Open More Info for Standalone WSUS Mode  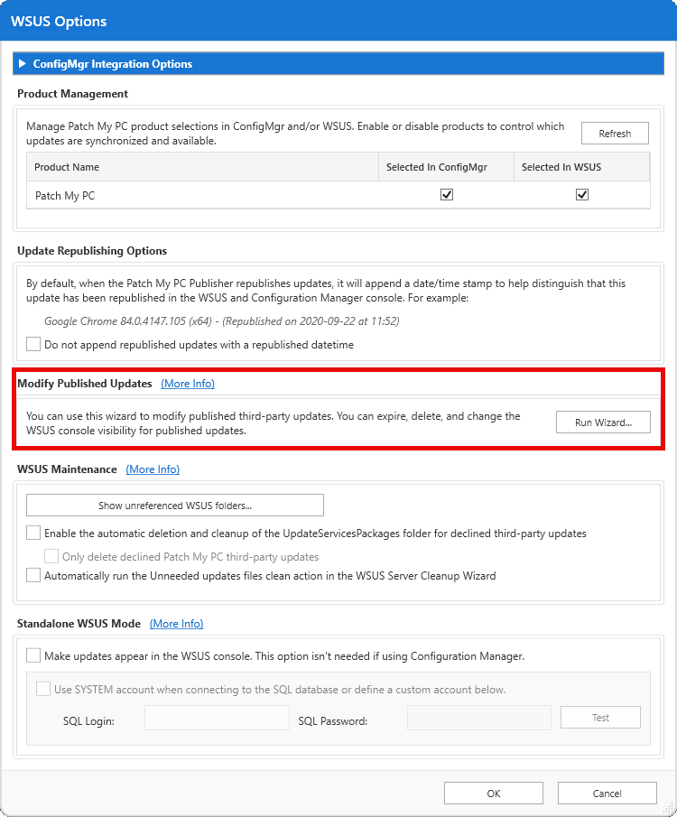(176, 624)
